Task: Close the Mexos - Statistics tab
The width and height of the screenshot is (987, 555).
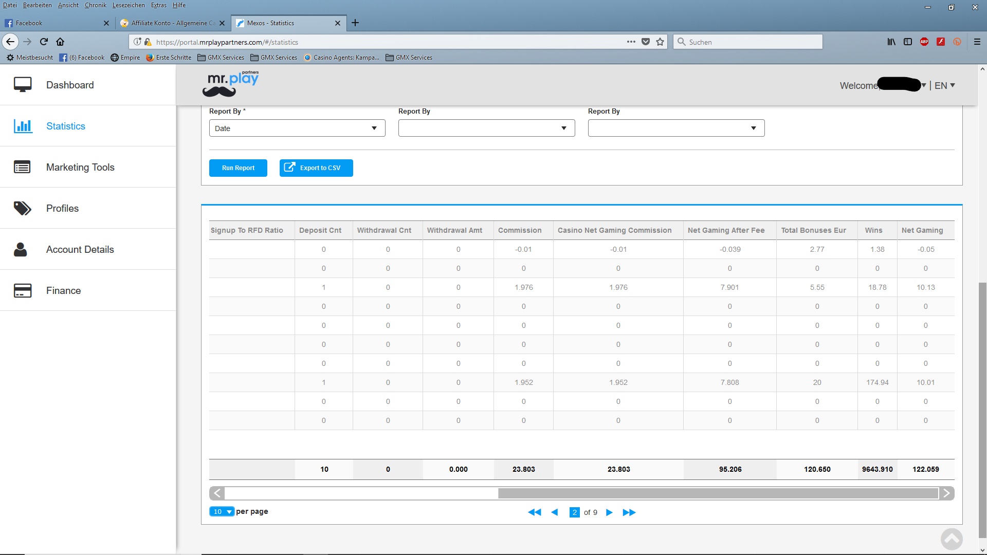Action: pos(338,23)
